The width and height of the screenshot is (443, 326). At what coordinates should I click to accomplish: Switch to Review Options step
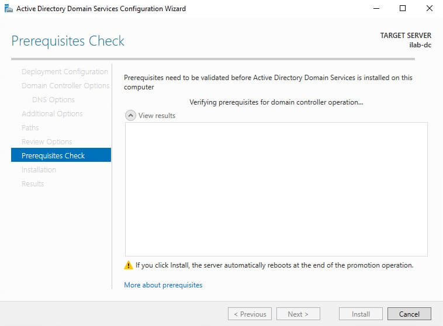47,142
